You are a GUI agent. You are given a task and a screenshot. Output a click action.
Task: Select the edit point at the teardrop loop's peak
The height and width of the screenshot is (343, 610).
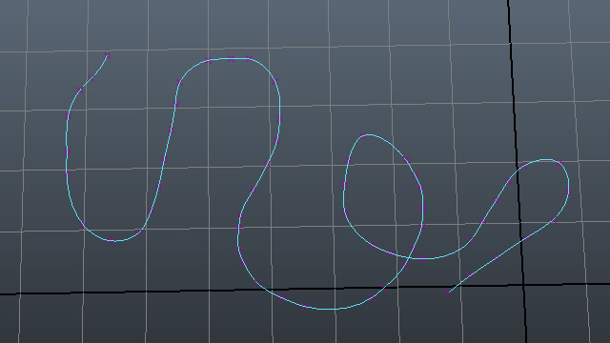[363, 135]
